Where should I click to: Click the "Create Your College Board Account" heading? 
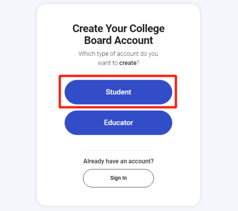[x=118, y=34]
